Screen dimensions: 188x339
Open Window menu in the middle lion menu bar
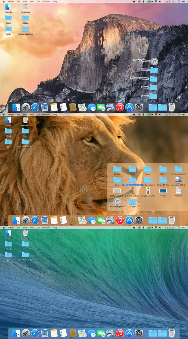[x=46, y=115]
